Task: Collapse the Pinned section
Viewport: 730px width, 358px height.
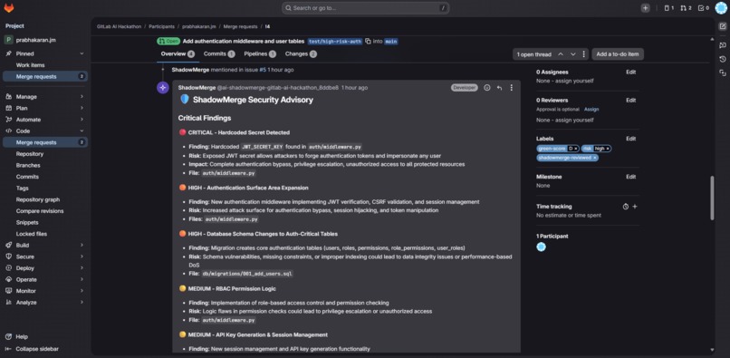Action: pos(82,53)
